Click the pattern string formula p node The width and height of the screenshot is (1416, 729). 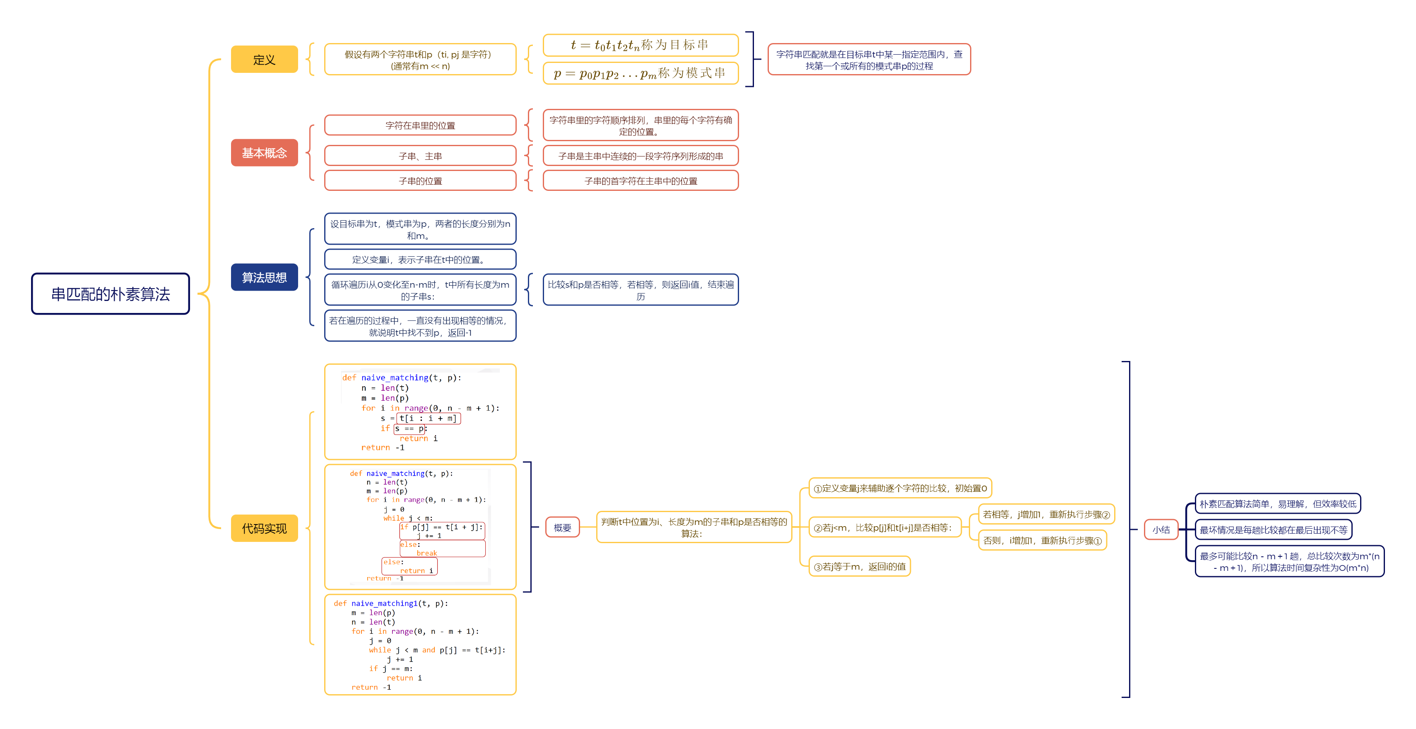click(x=640, y=73)
